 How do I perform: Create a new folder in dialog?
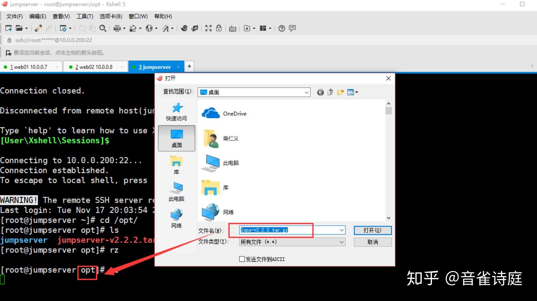pos(340,92)
